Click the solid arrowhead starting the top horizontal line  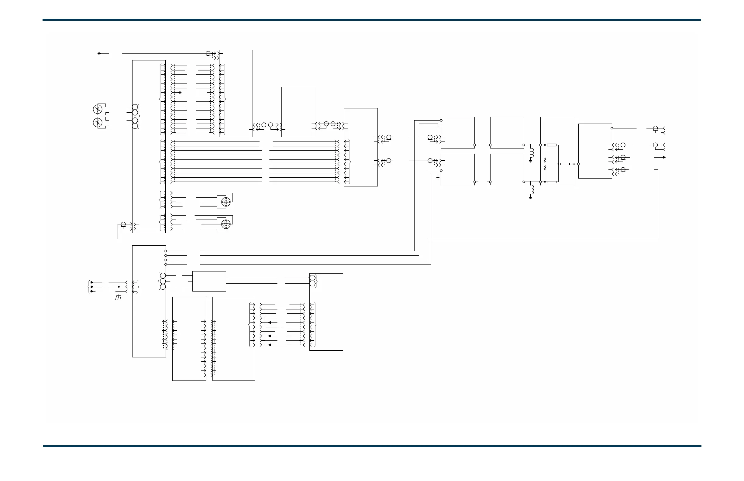click(x=100, y=53)
